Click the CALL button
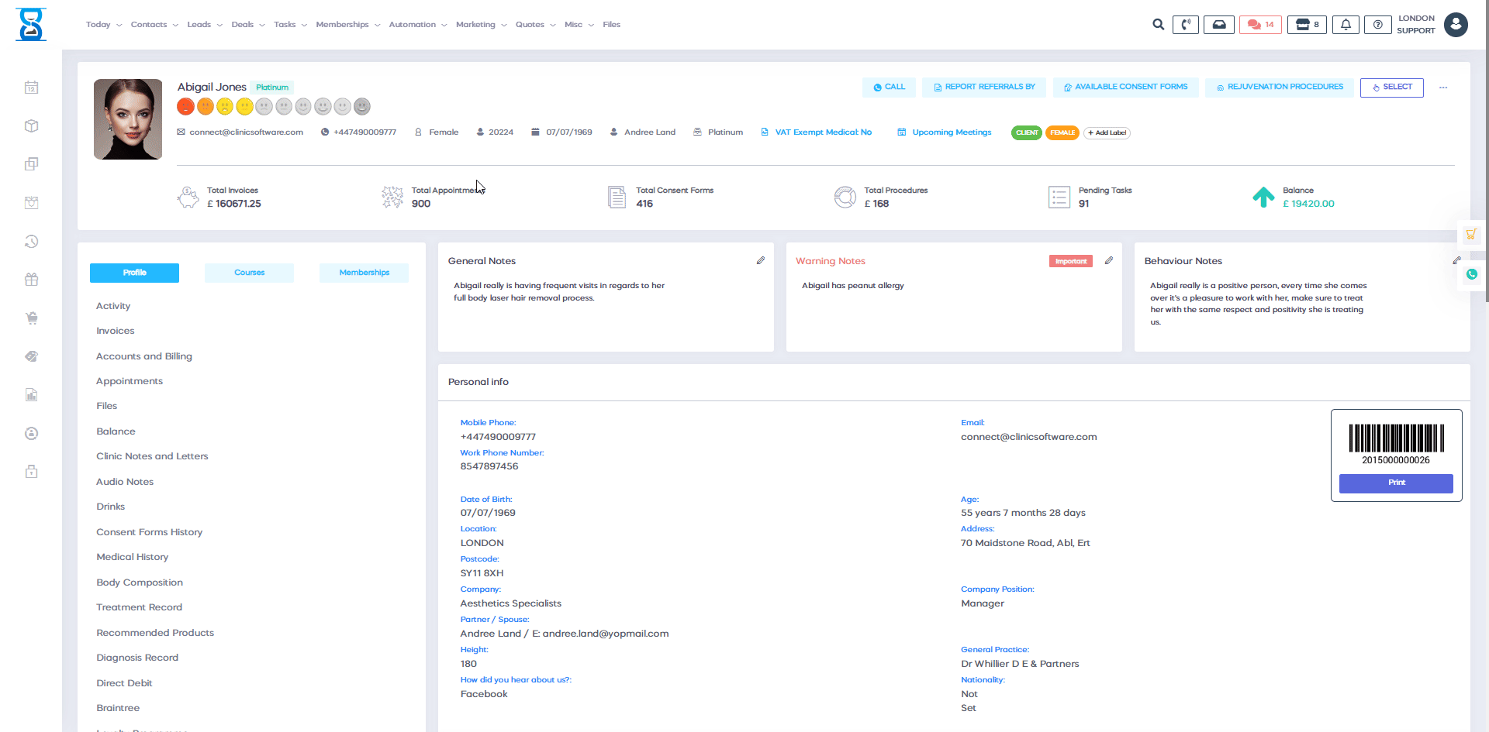This screenshot has height=732, width=1489. [888, 87]
